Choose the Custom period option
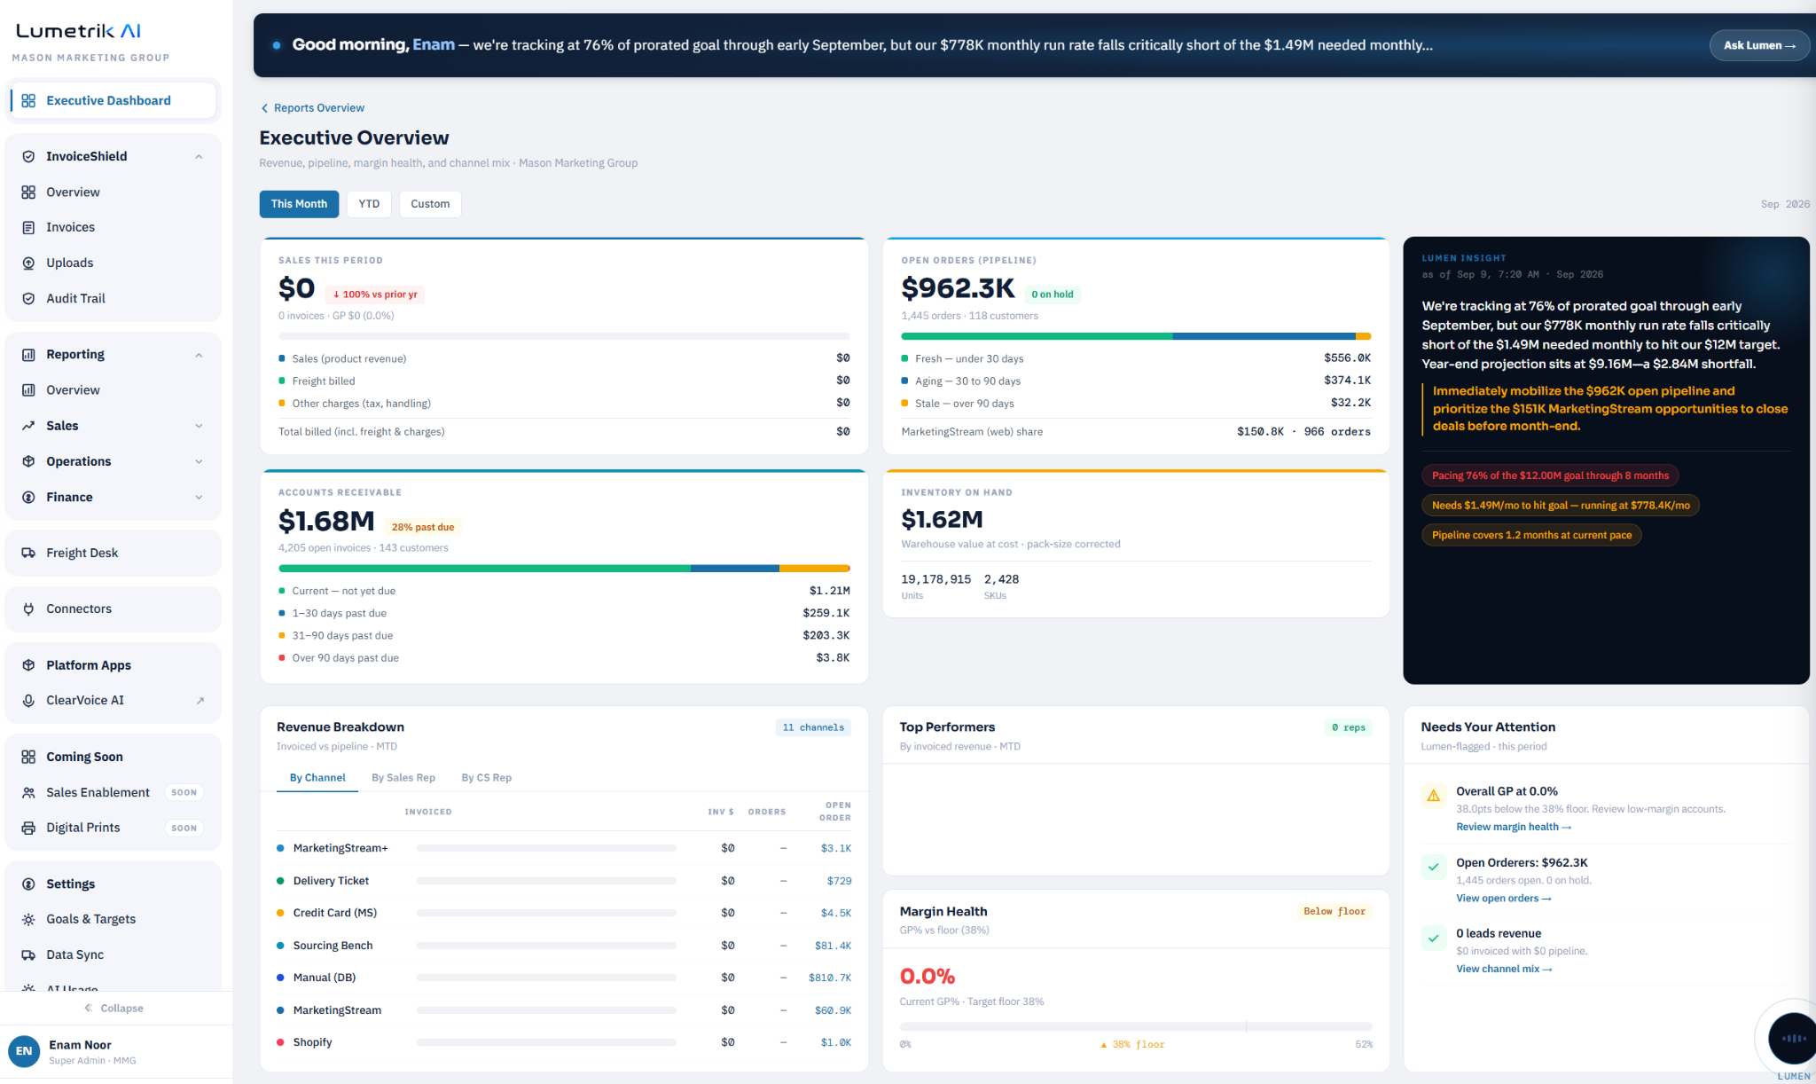This screenshot has width=1816, height=1084. [430, 204]
